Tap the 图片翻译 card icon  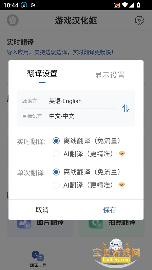coord(24,224)
